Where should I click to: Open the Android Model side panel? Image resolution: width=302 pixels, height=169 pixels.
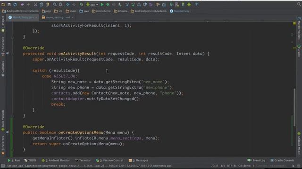tap(299, 143)
